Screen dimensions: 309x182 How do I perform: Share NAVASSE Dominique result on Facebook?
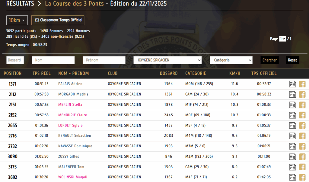[x=302, y=146]
